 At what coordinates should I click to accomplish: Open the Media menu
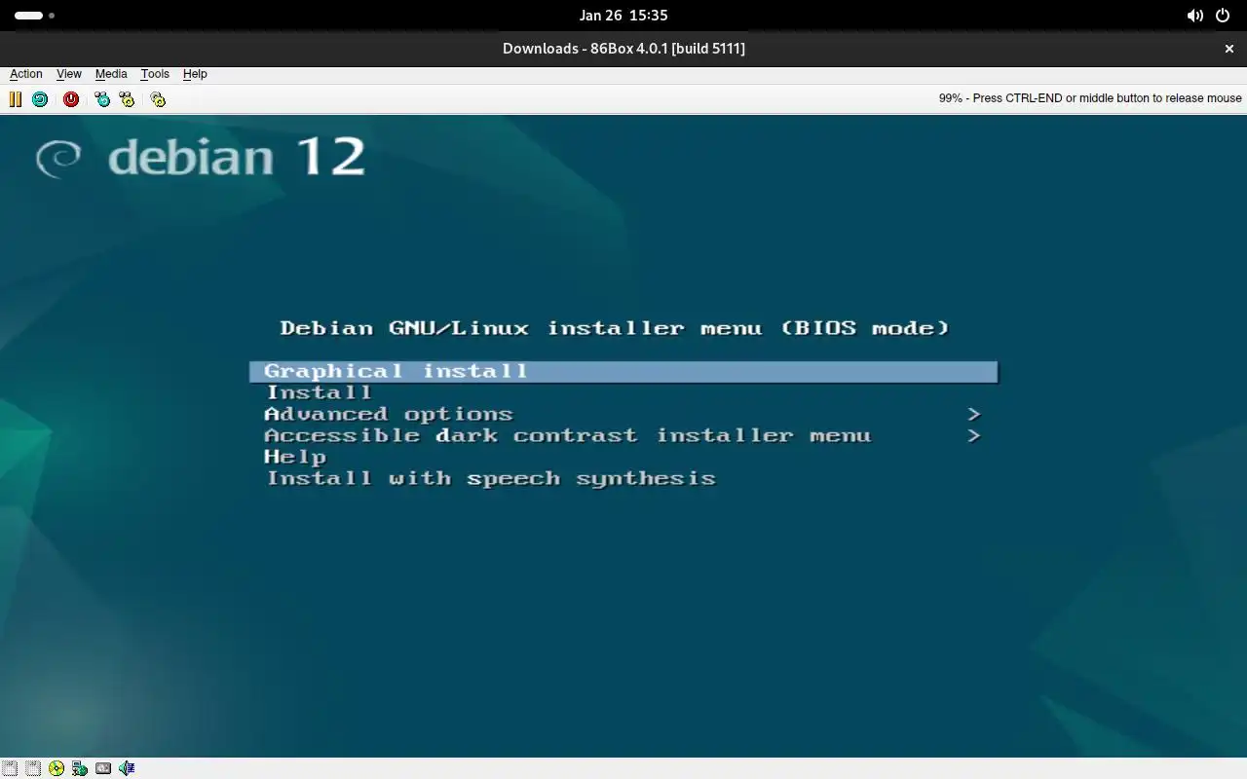tap(111, 74)
